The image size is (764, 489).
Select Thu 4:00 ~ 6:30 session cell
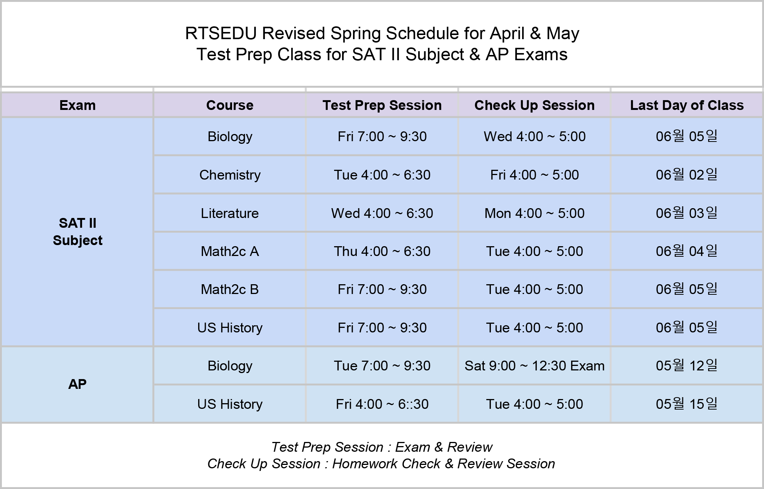tap(382, 251)
